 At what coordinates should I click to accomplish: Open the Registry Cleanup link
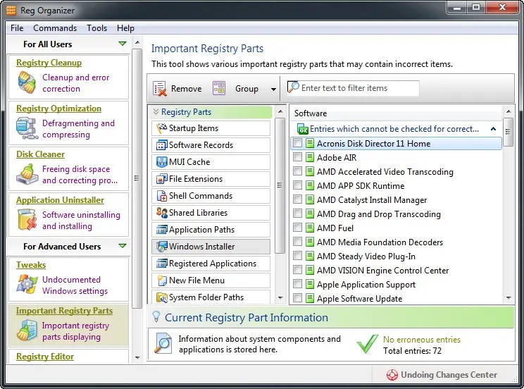click(49, 63)
